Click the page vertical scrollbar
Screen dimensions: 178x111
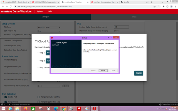pos(177,51)
